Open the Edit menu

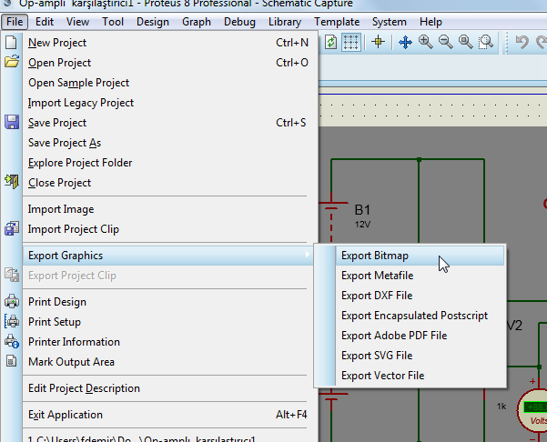click(x=45, y=22)
